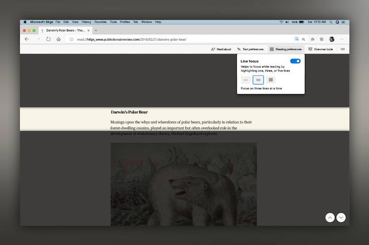Click the browser refresh button
The image size is (369, 245).
[x=48, y=39]
